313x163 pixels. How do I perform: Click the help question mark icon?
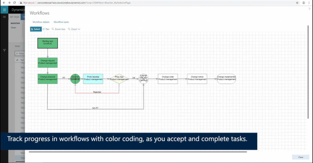click(309, 9)
